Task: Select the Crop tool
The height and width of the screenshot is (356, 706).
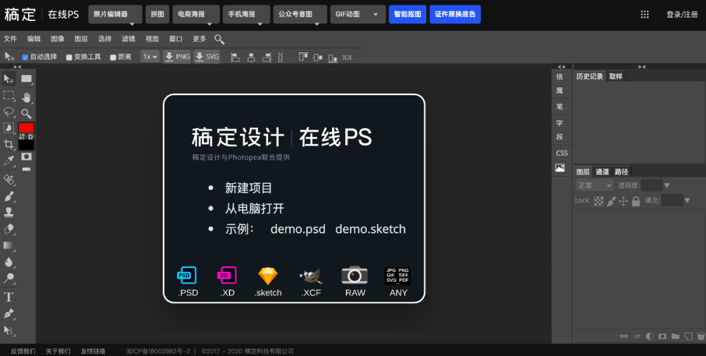Action: click(8, 144)
